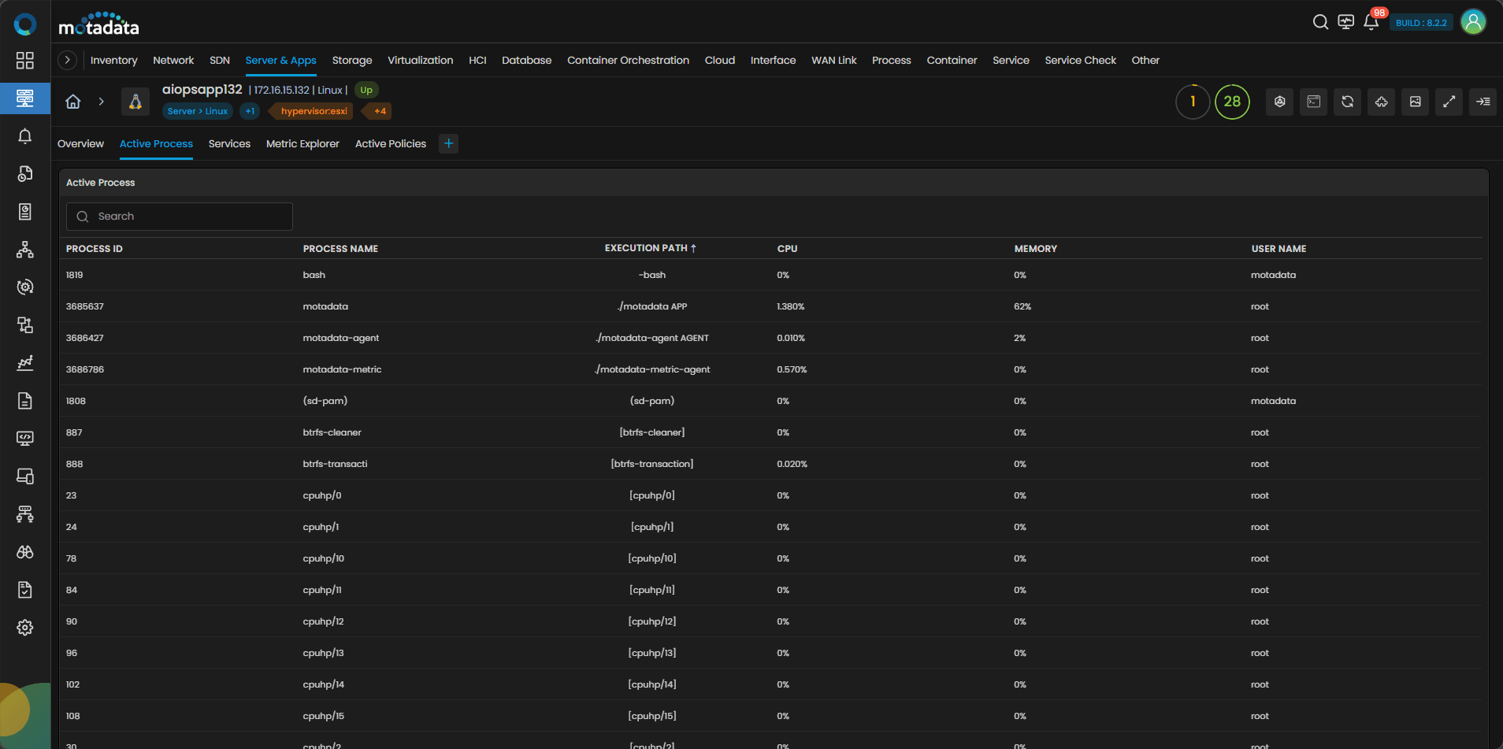This screenshot has width=1503, height=749.
Task: Switch to the Metric Explorer tab
Action: pos(302,144)
